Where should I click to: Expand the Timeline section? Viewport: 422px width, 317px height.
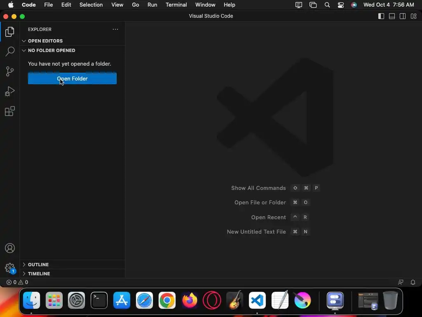pos(72,274)
